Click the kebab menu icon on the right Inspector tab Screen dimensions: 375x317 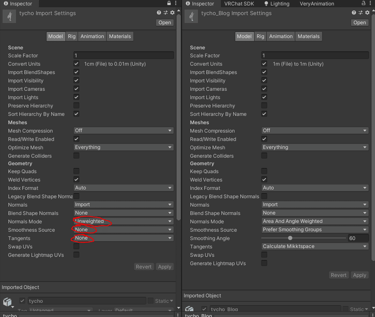coord(370,3)
